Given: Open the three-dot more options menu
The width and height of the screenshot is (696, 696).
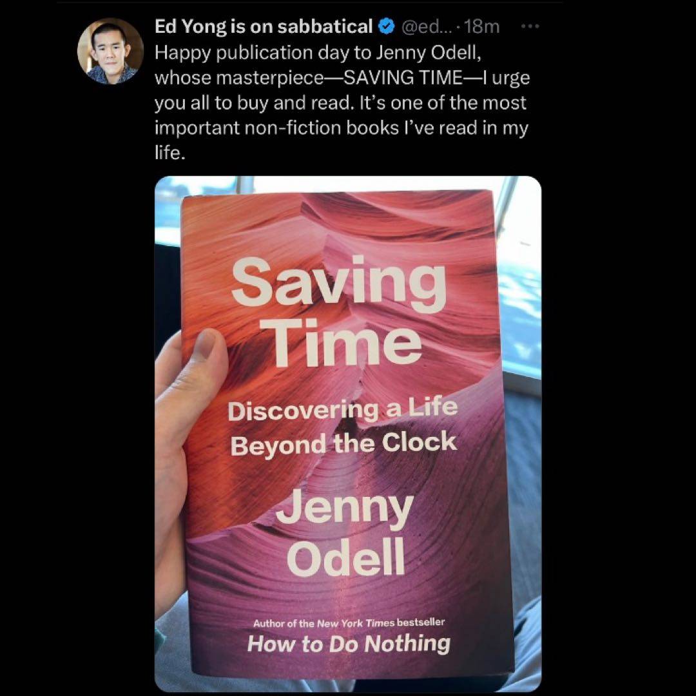Looking at the screenshot, I should [x=530, y=26].
